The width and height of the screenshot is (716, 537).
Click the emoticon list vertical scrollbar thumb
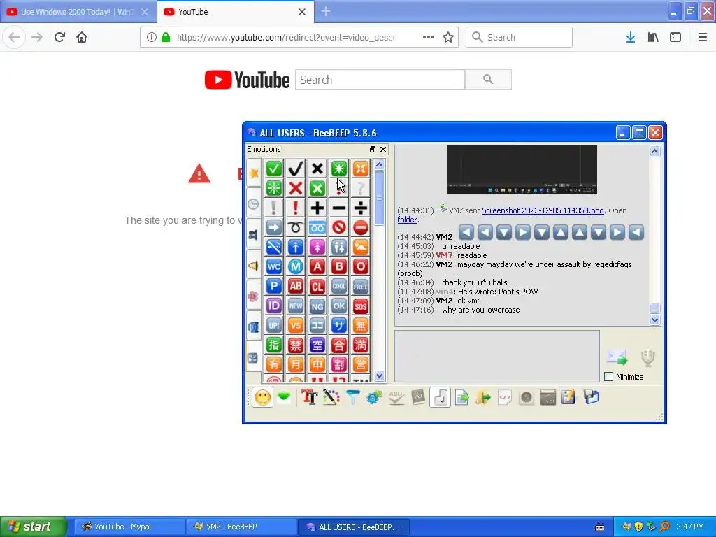[x=380, y=198]
